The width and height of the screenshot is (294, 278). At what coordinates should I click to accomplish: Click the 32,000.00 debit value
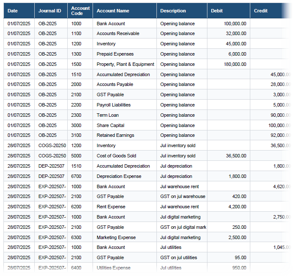(236, 33)
